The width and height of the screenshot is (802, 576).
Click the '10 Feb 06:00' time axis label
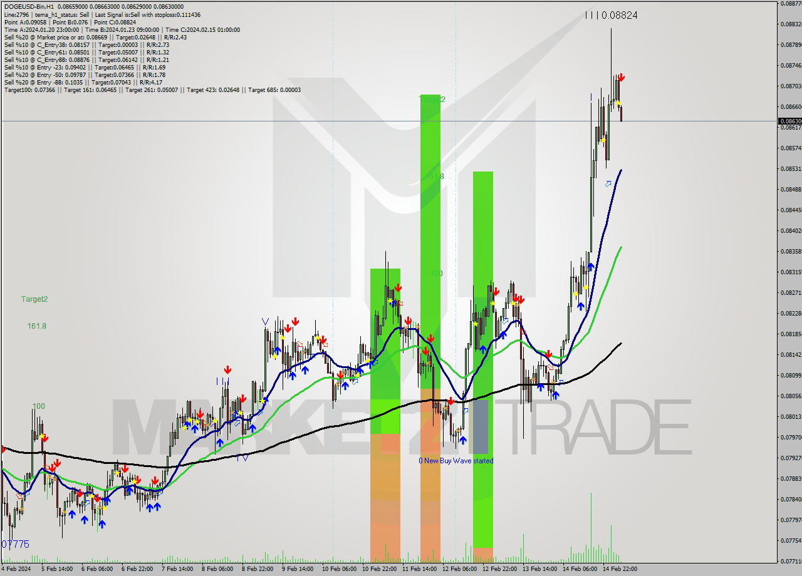339,569
